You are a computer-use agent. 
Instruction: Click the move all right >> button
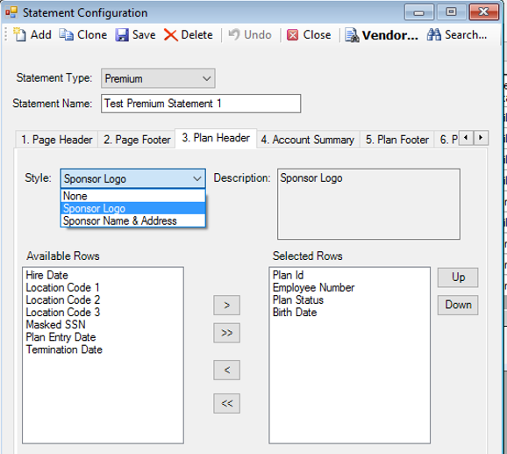[226, 333]
